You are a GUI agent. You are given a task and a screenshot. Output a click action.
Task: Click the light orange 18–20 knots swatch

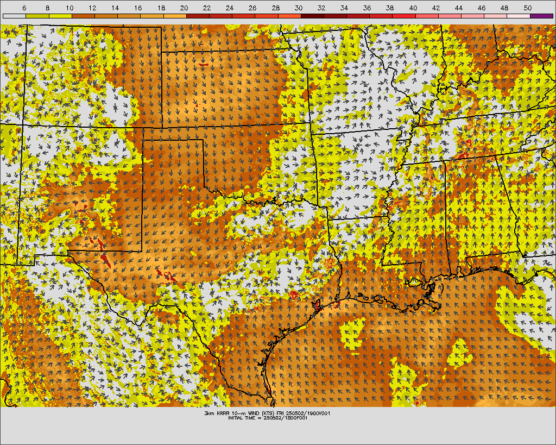[x=175, y=16]
